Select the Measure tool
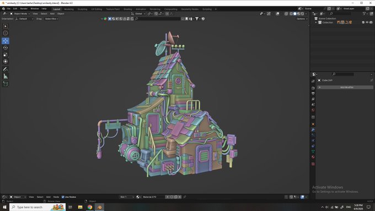The image size is (375, 211). click(x=6, y=77)
